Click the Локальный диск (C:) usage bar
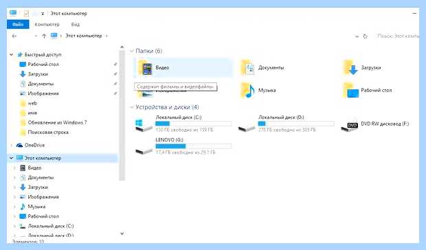 [193, 124]
